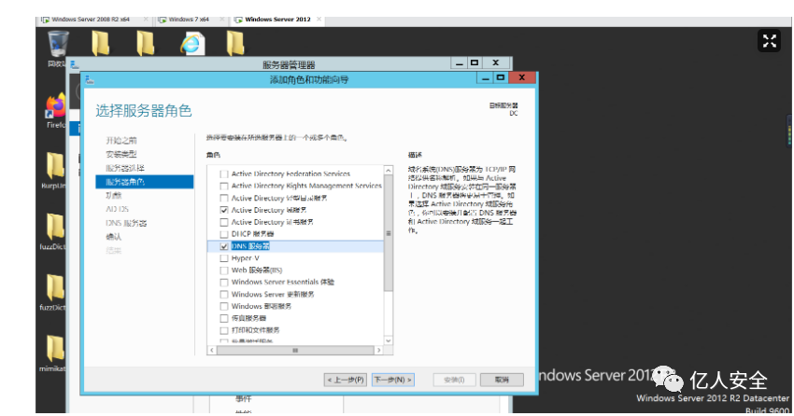794x416 pixels.
Task: Click the scroll left arrow under roles list
Action: click(212, 351)
